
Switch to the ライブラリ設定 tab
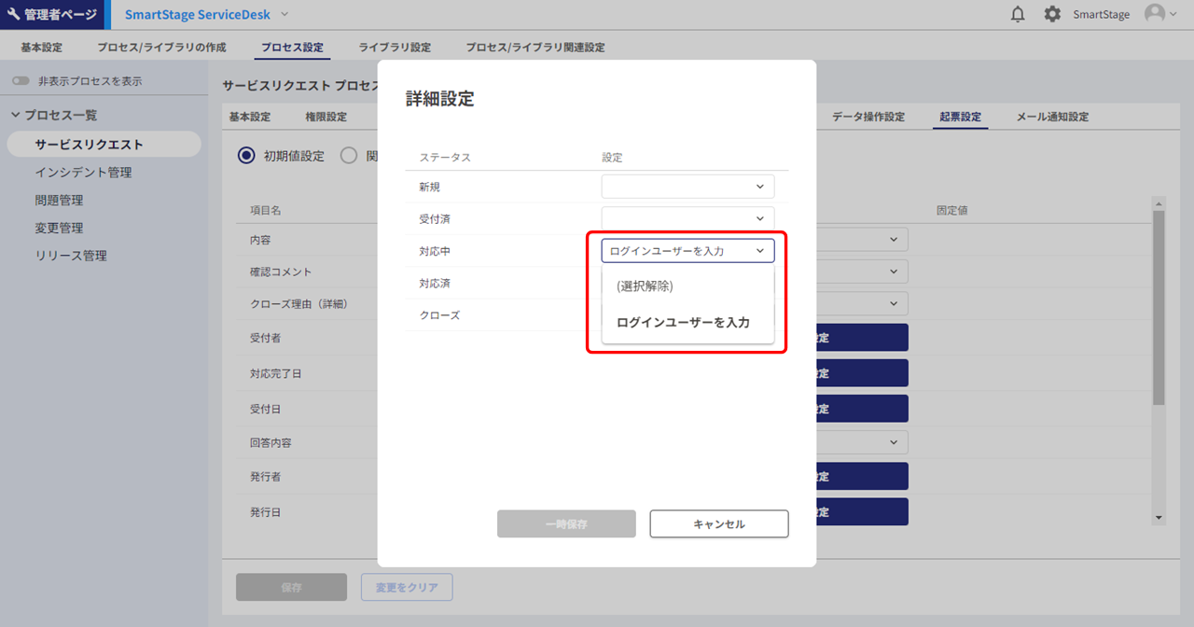point(395,47)
